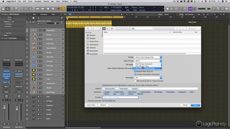The width and height of the screenshot is (230, 129).
Task: Open the Editors scissors button
Action: point(30,9)
